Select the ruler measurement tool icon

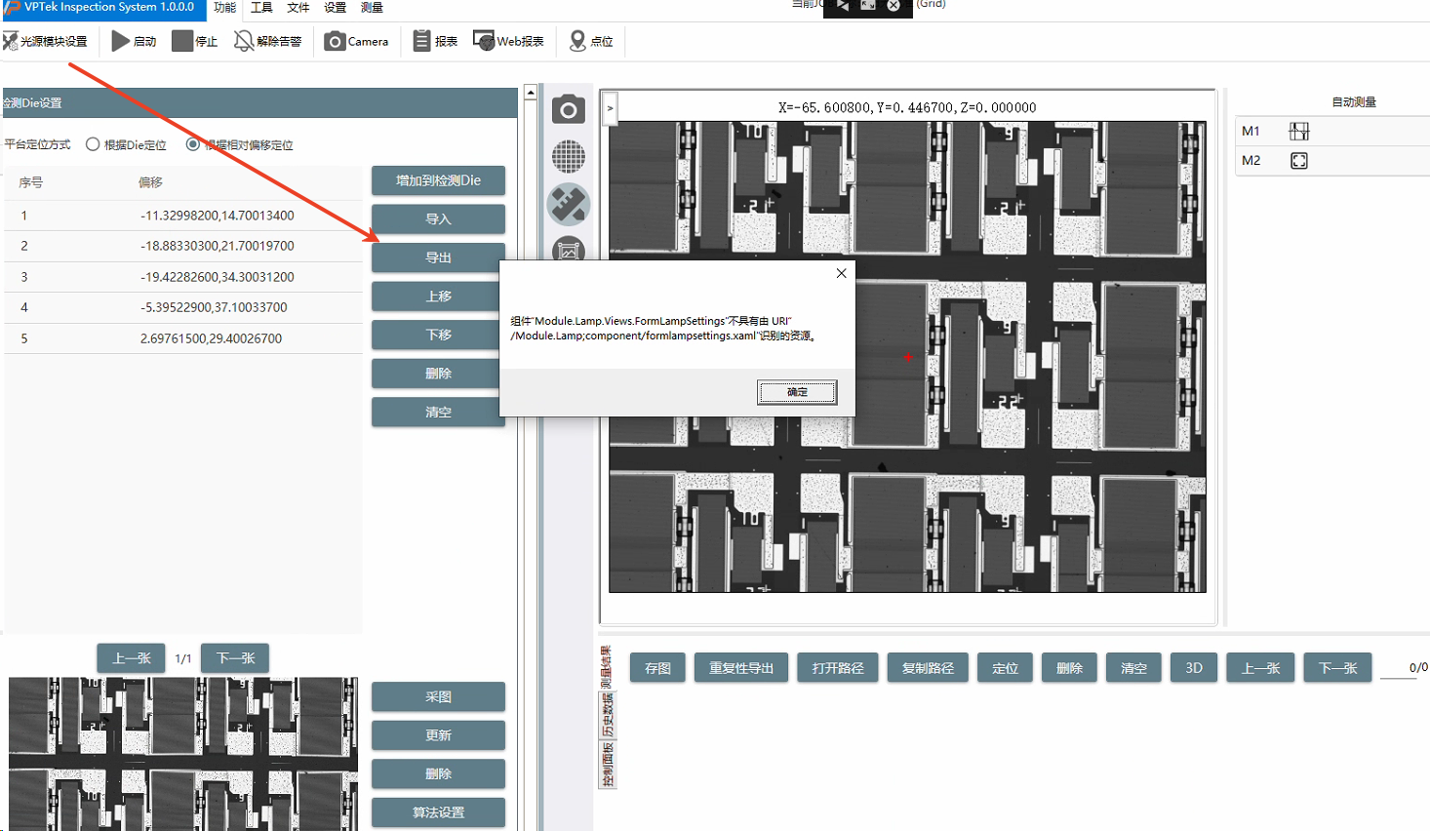tap(569, 204)
